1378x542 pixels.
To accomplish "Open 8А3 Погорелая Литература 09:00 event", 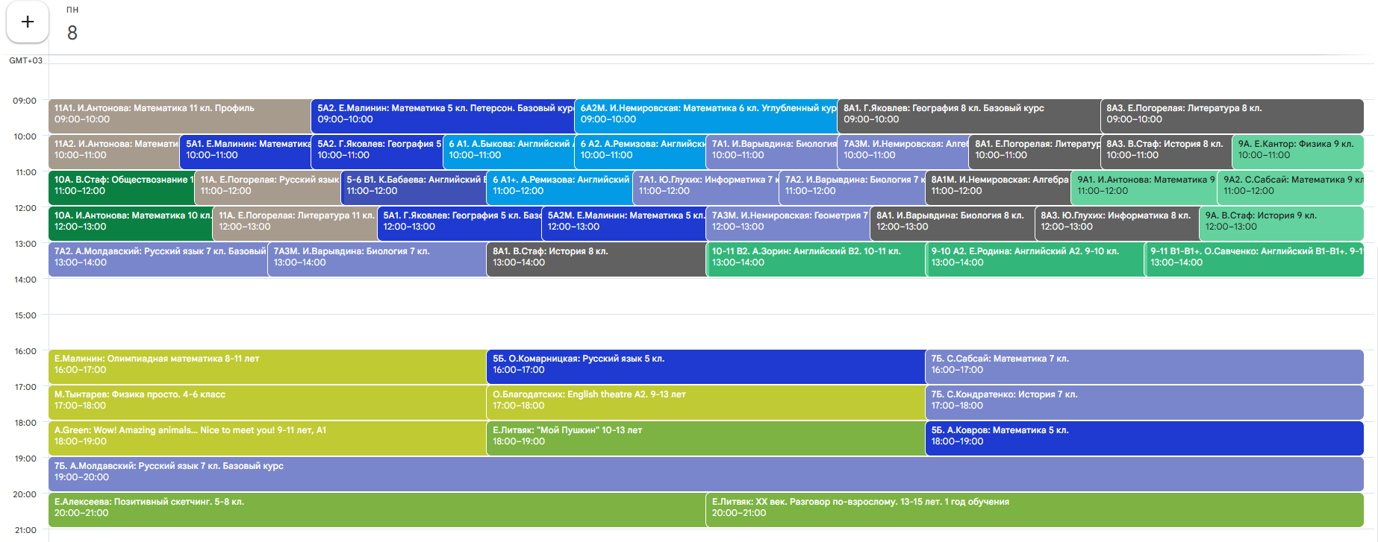I will click(x=1231, y=115).
